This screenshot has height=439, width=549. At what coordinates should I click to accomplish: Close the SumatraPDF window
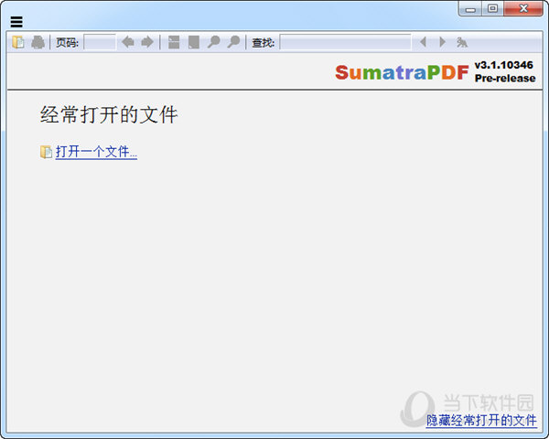[x=523, y=8]
